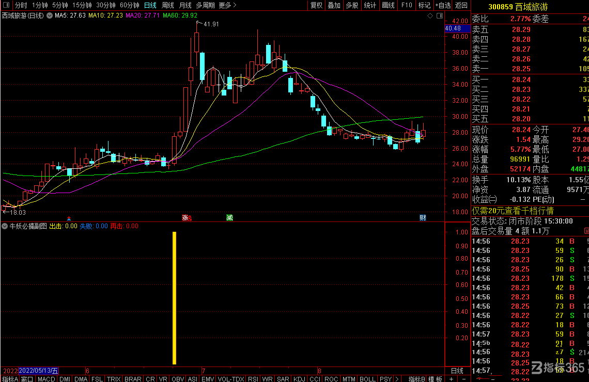Click the 叠加 overlay button
The image size is (589, 382).
[334, 5]
